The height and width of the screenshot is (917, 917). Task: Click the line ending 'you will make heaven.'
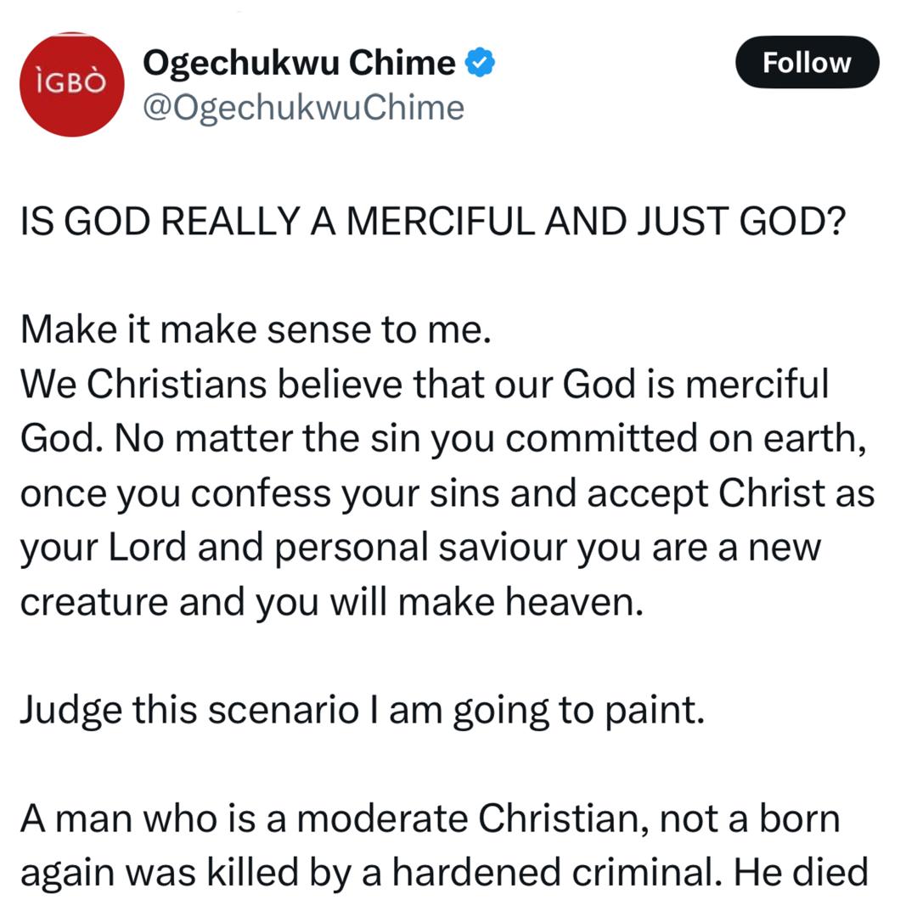click(332, 602)
